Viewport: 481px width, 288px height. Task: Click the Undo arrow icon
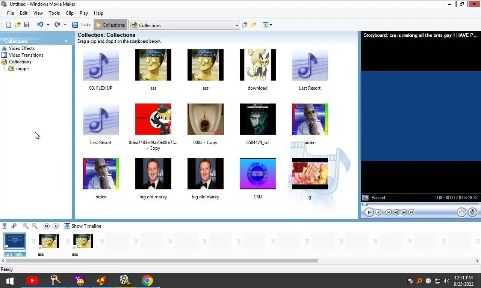[40, 25]
